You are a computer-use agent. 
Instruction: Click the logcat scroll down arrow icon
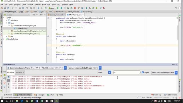pyautogui.click(x=9, y=87)
